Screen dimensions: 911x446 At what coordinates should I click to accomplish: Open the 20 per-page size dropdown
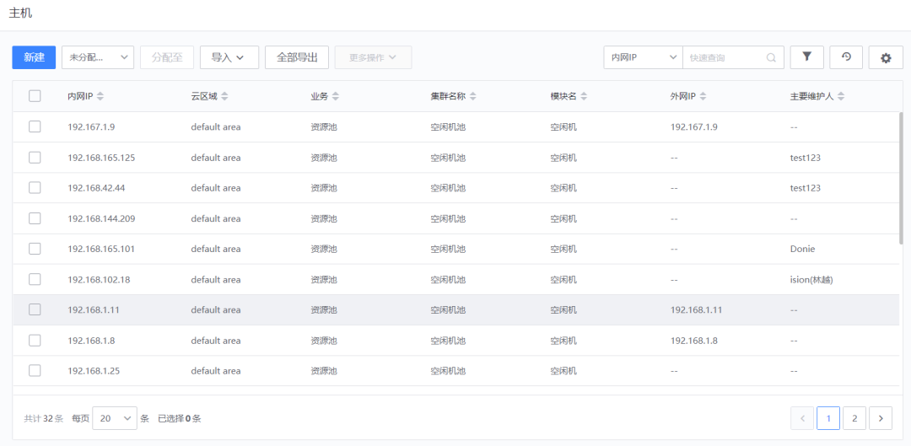tap(115, 418)
